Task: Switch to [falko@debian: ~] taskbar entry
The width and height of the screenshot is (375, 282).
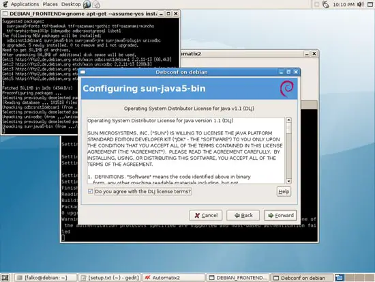Action: click(x=46, y=278)
